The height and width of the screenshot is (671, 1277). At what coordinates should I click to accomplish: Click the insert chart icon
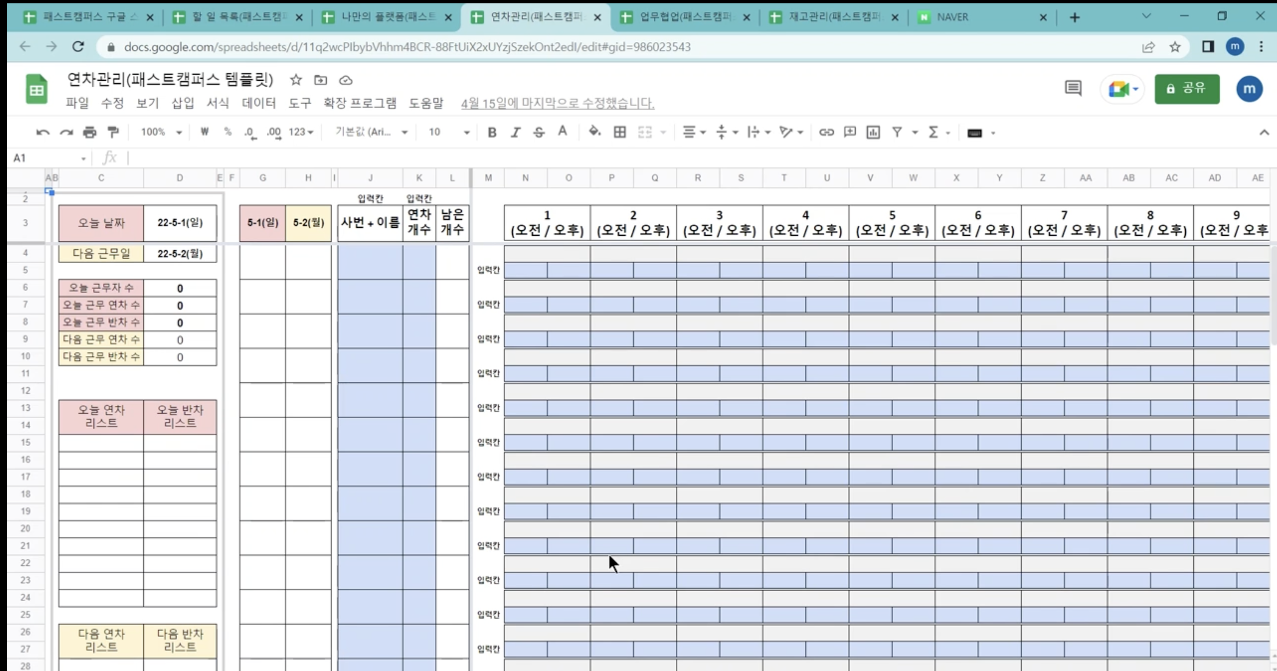873,132
